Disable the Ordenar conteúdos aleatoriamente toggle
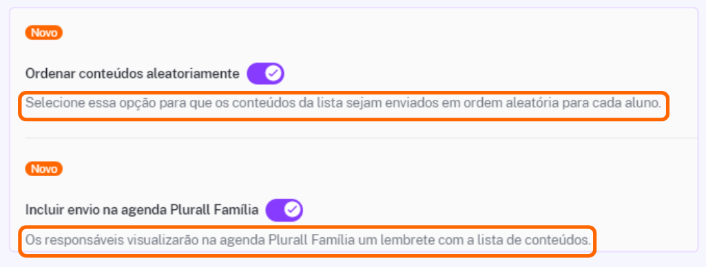 pos(265,74)
